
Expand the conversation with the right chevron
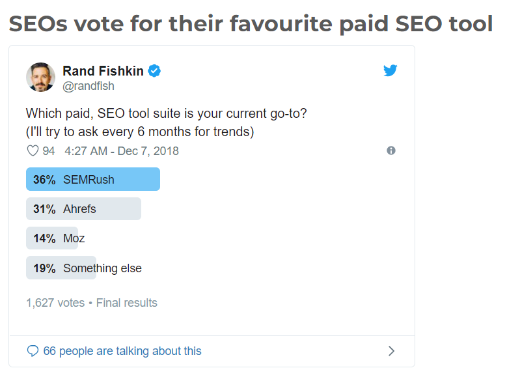pos(391,351)
